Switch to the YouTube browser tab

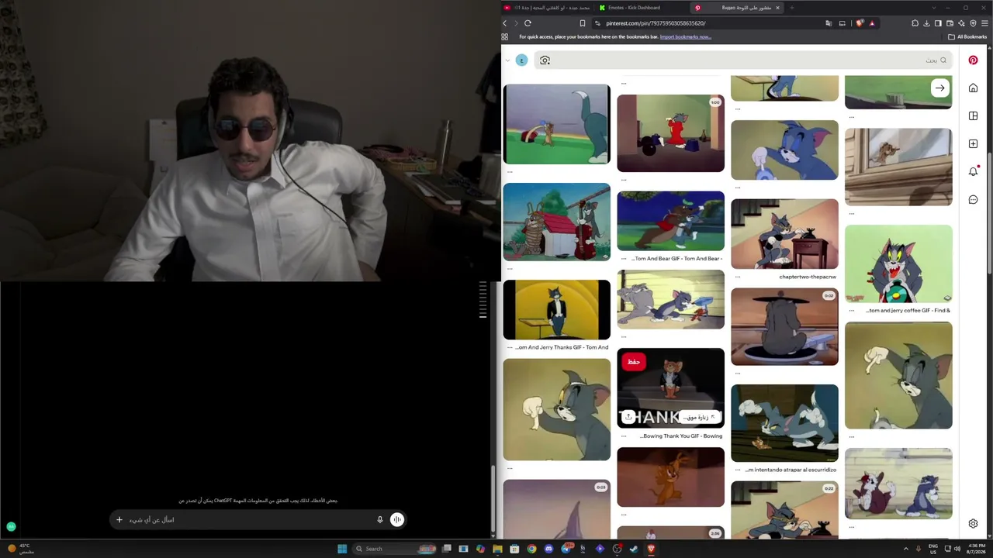click(x=548, y=8)
